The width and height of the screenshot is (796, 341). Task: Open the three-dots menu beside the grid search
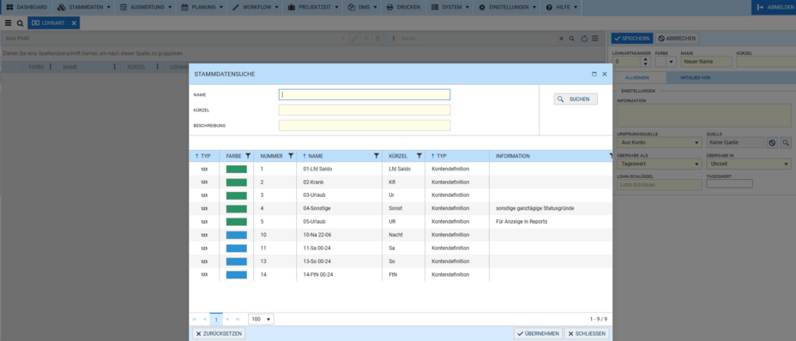394,39
